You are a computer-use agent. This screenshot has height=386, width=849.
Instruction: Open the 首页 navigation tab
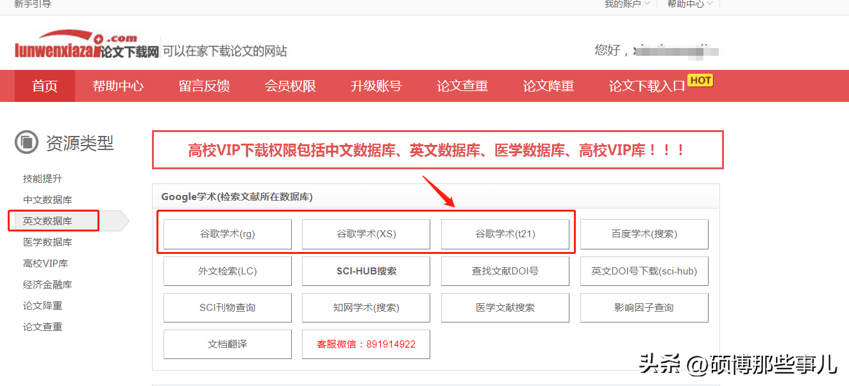pos(45,86)
